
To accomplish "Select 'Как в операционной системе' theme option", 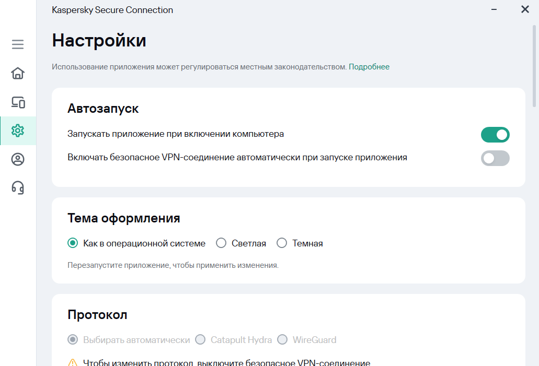I will coord(73,243).
